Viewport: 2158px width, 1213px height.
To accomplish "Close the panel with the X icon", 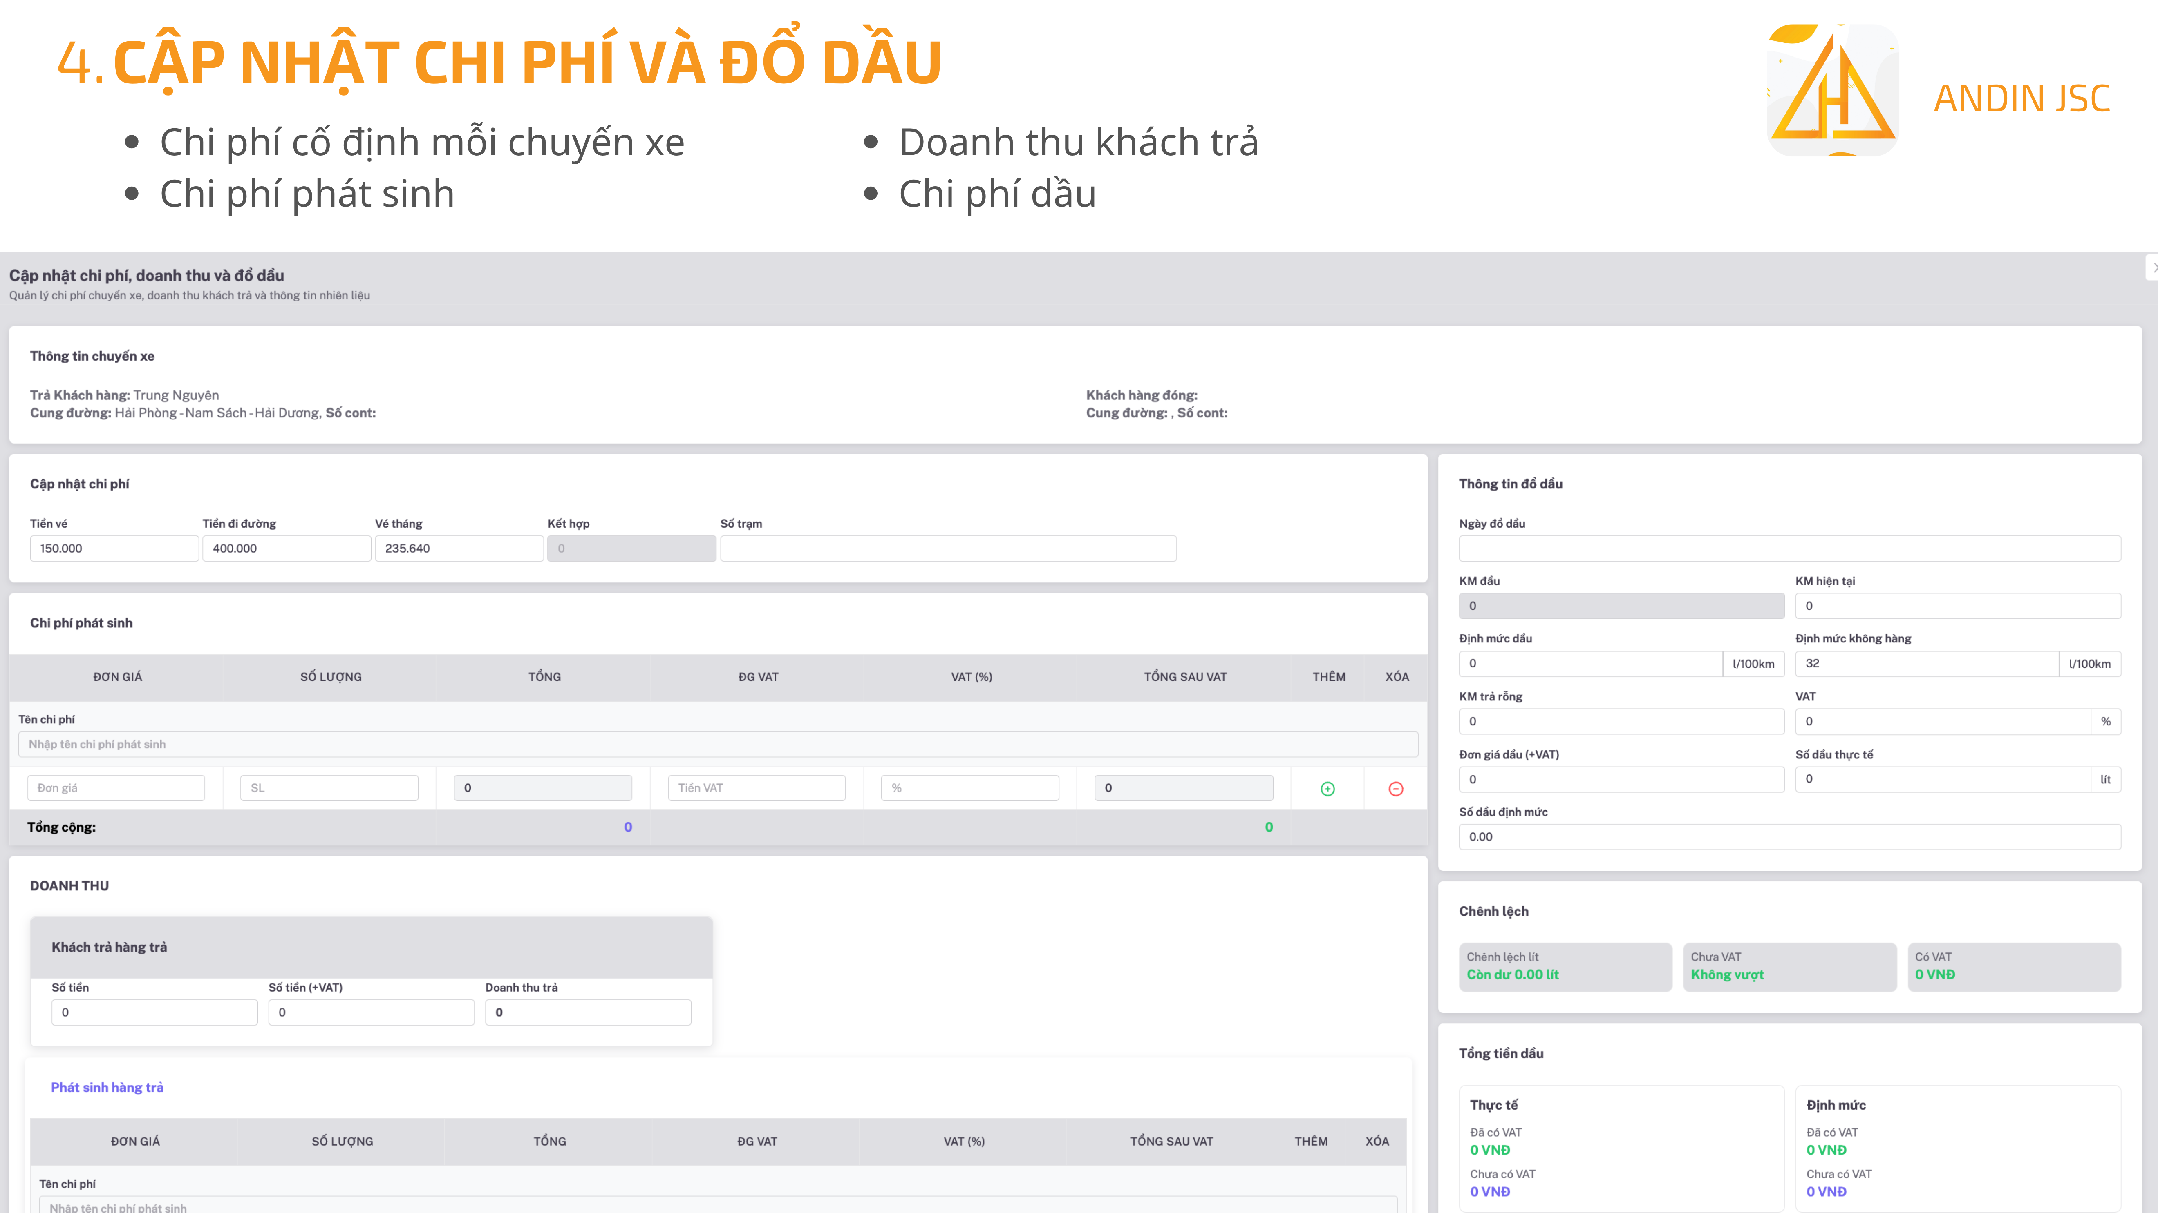I will [x=2153, y=268].
